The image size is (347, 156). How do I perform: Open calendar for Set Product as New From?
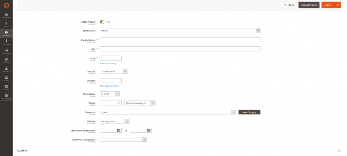tap(119, 130)
